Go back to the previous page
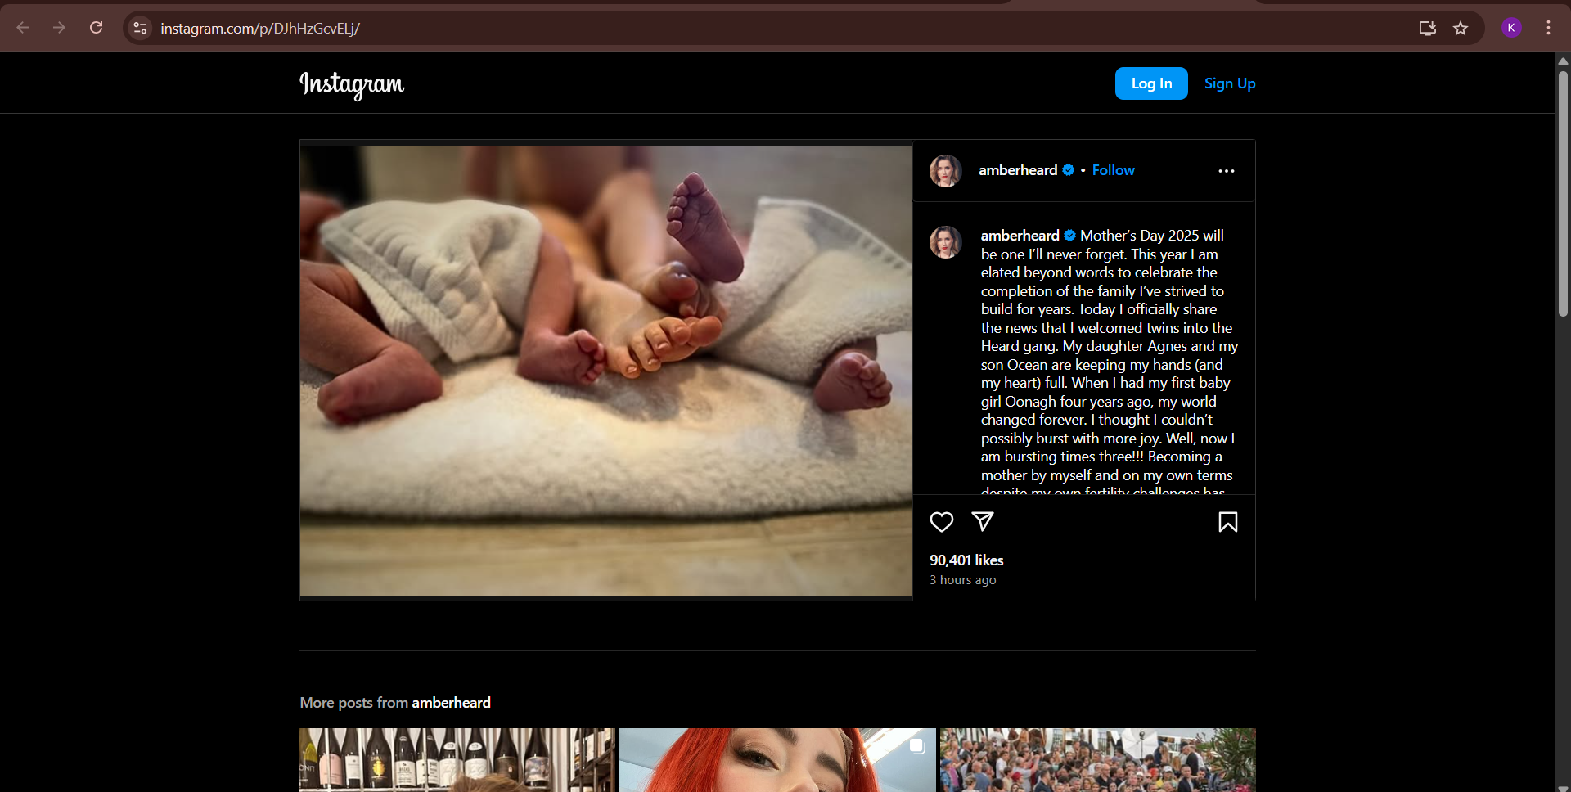 coord(23,28)
